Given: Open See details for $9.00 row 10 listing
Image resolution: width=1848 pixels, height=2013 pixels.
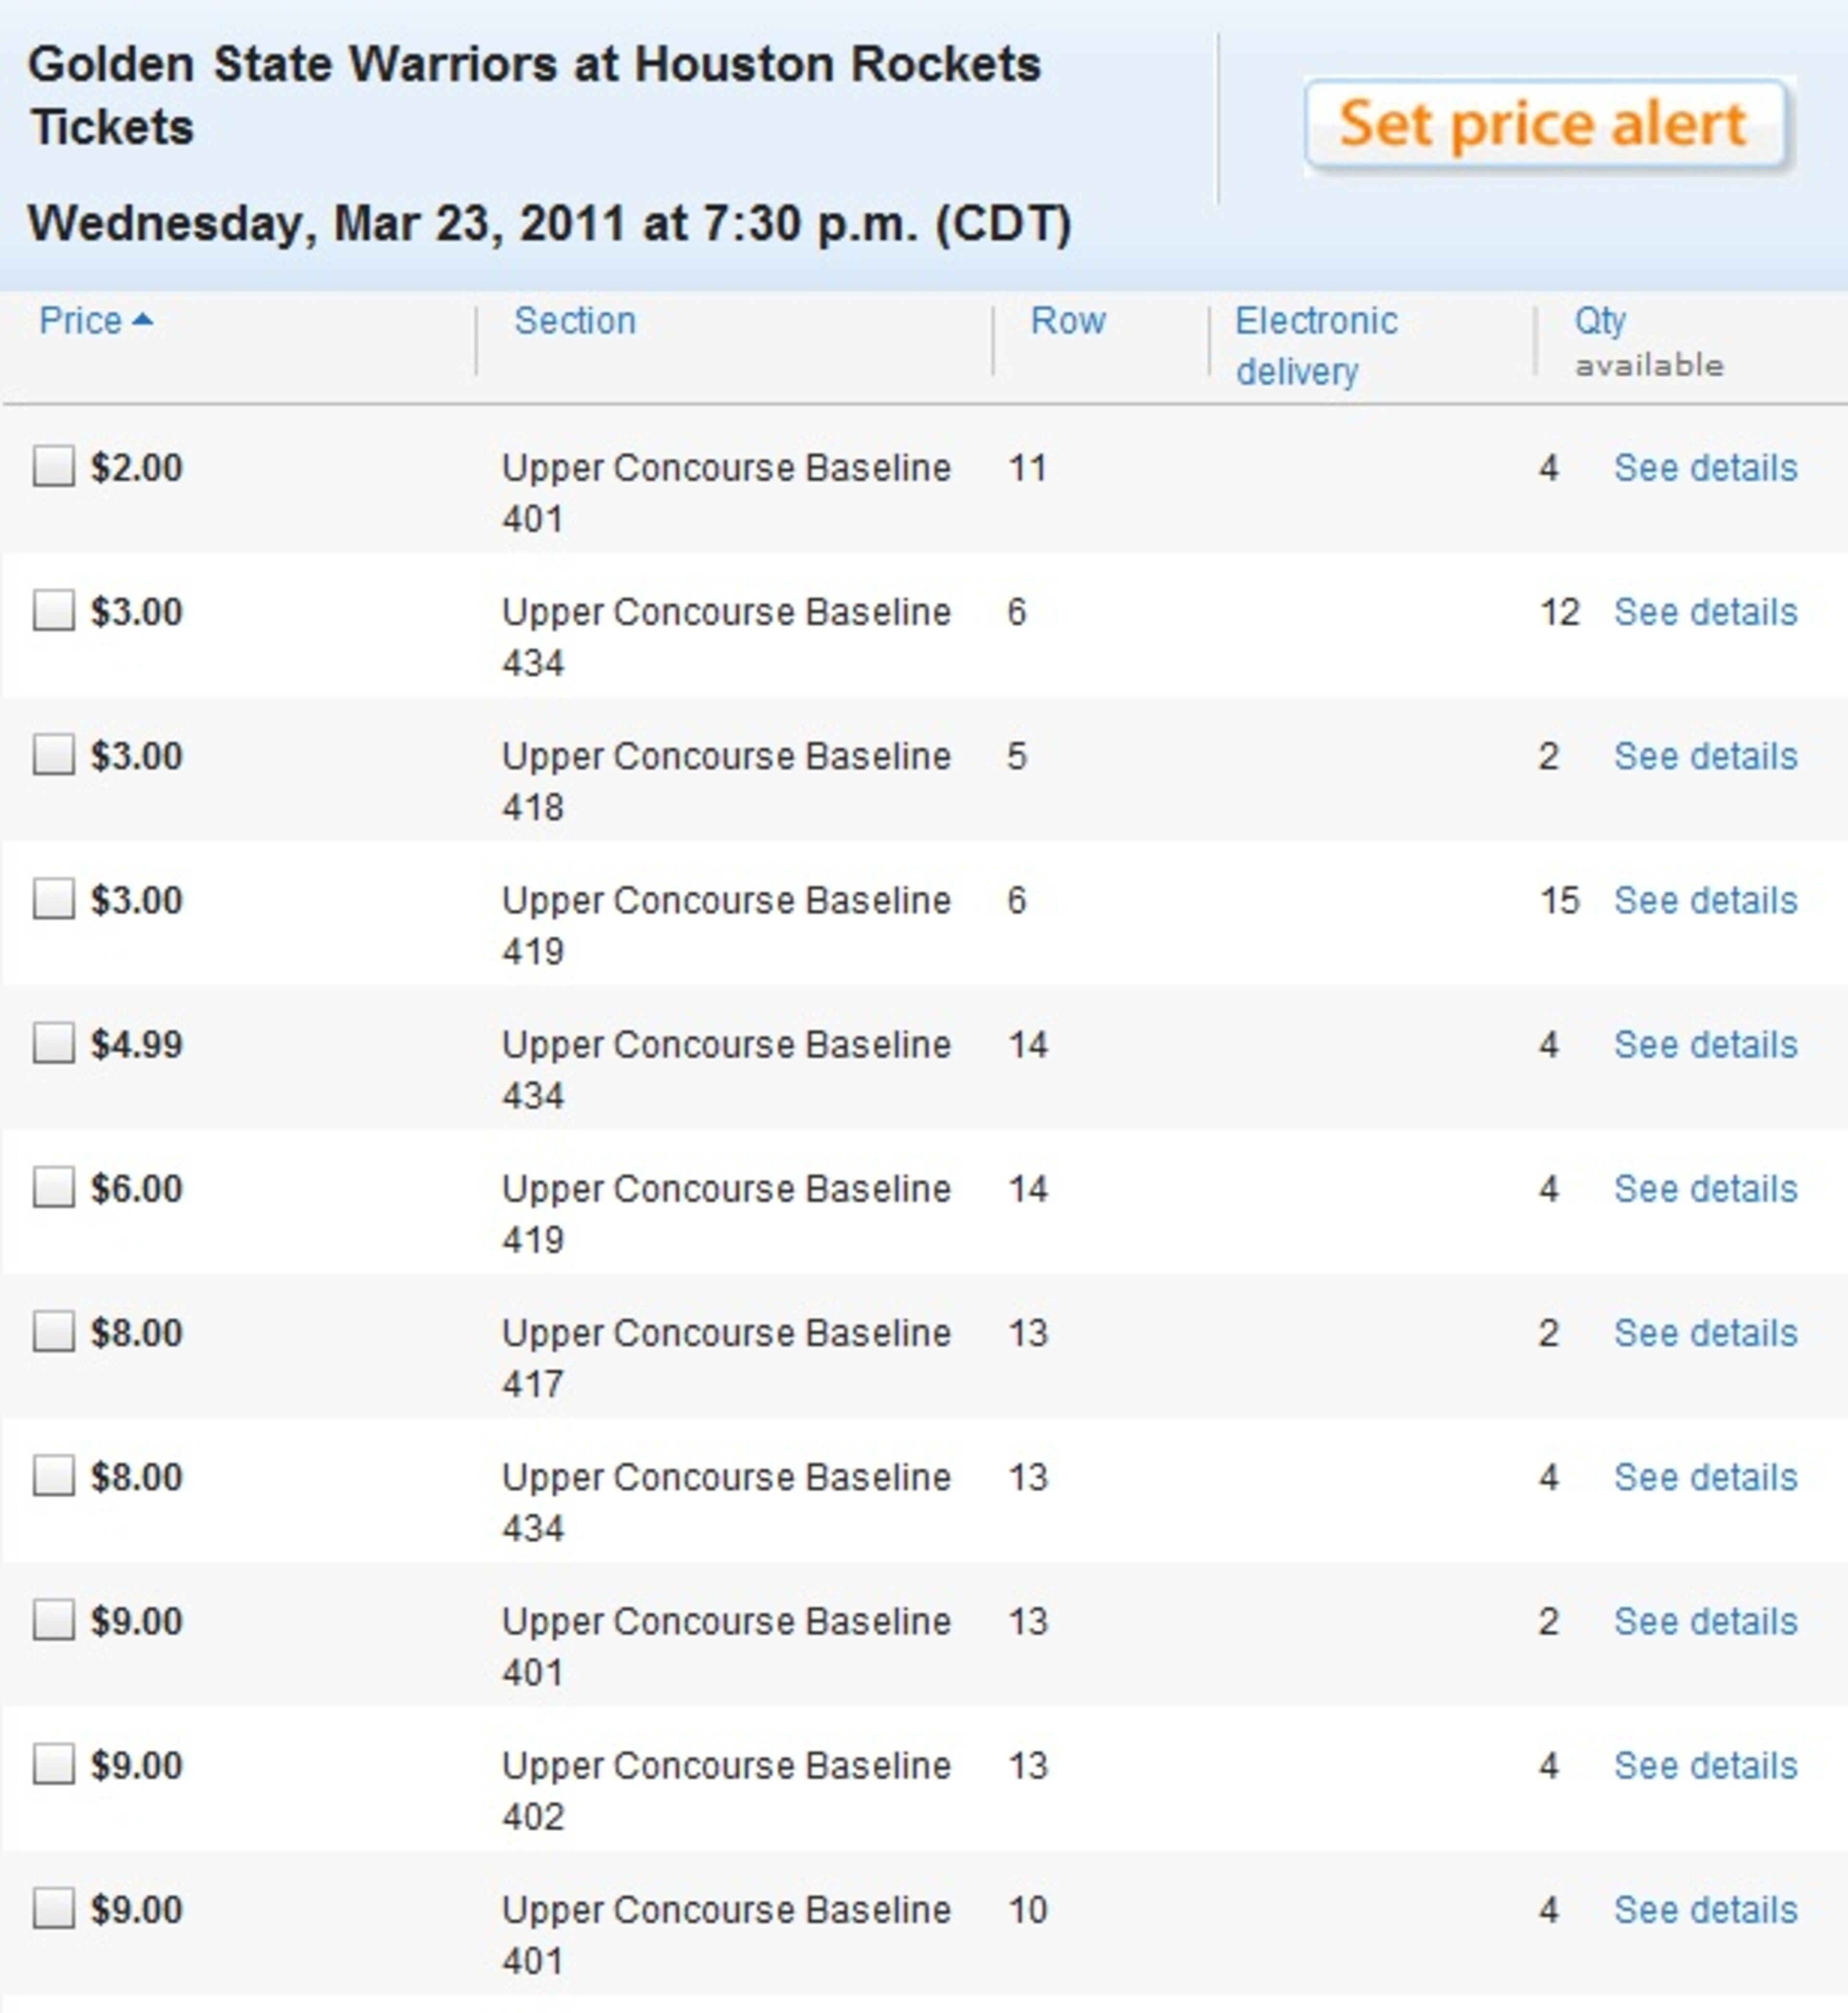Looking at the screenshot, I should 1705,1909.
